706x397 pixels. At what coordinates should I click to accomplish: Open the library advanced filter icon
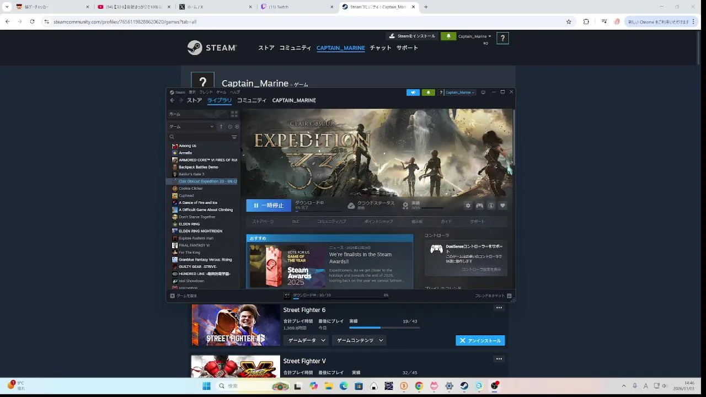[x=234, y=137]
